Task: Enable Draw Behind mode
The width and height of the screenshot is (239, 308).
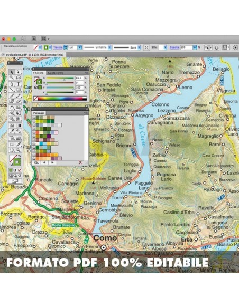Action: pyautogui.click(x=15, y=176)
